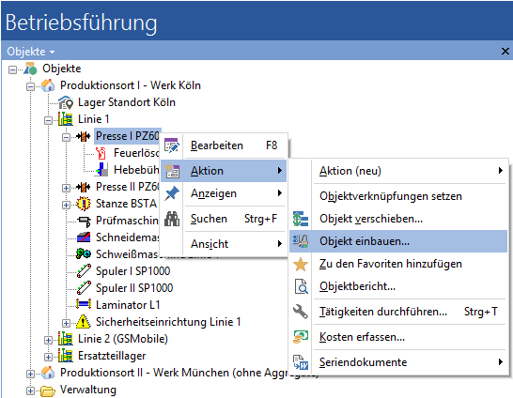
Task: Click the Spuler II SP1000 icon
Action: tap(84, 288)
